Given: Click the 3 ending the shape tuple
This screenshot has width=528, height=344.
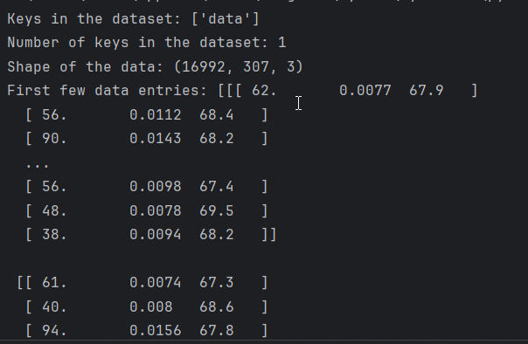Looking at the screenshot, I should tap(290, 67).
